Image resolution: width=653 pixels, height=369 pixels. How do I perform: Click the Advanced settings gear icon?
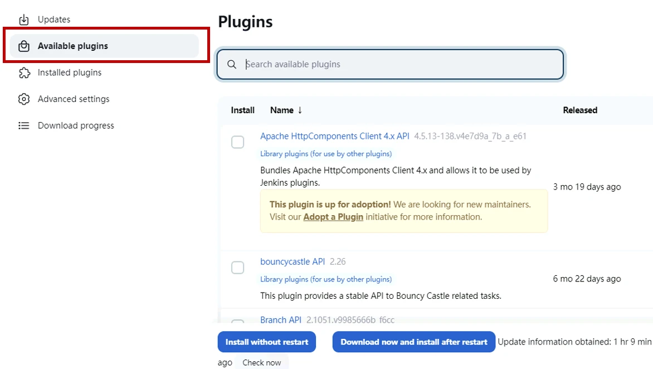coord(23,99)
